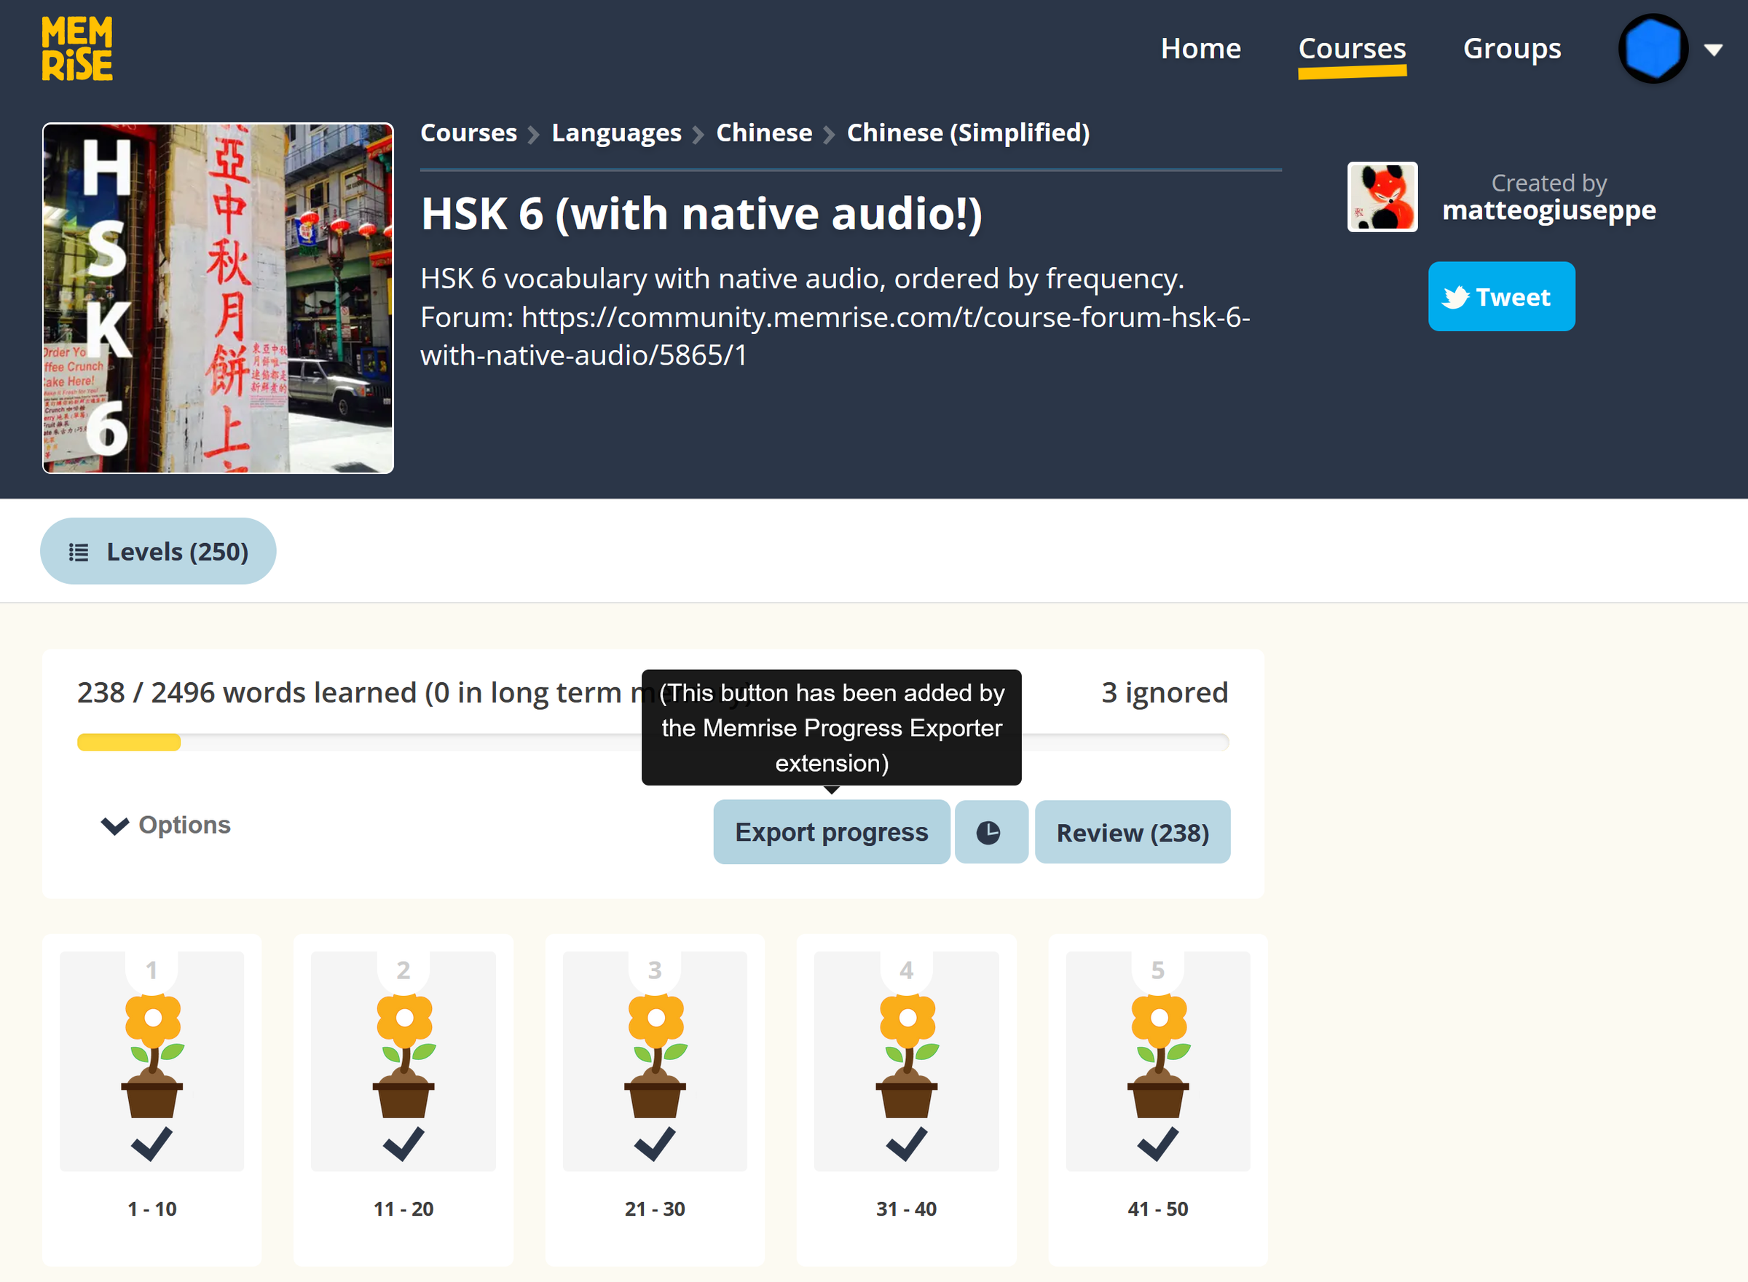Click the level label 31 - 40
The height and width of the screenshot is (1282, 1748).
(907, 1208)
